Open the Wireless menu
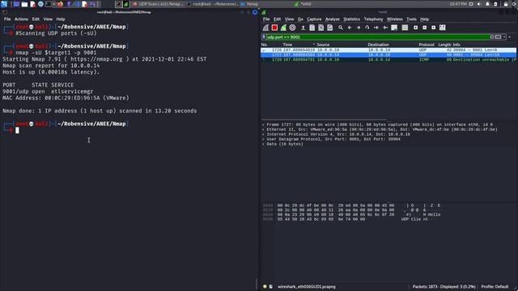The width and height of the screenshot is (518, 291). tap(395, 19)
